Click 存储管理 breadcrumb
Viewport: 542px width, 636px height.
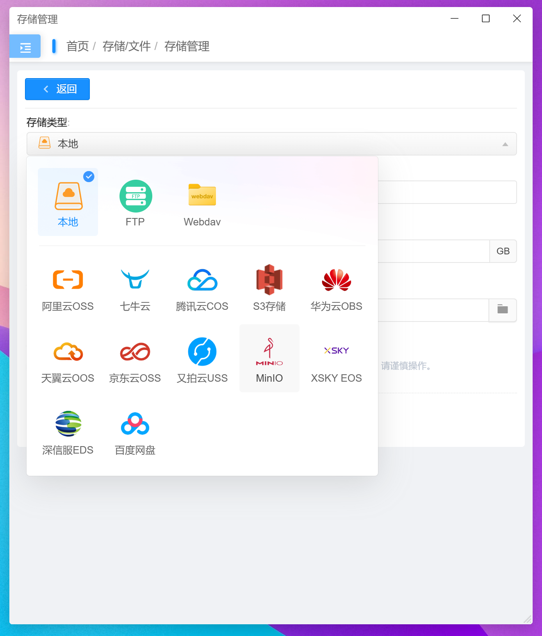[187, 46]
